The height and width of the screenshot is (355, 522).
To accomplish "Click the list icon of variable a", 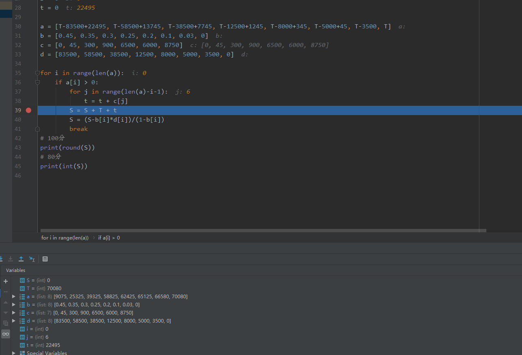I will (x=22, y=297).
